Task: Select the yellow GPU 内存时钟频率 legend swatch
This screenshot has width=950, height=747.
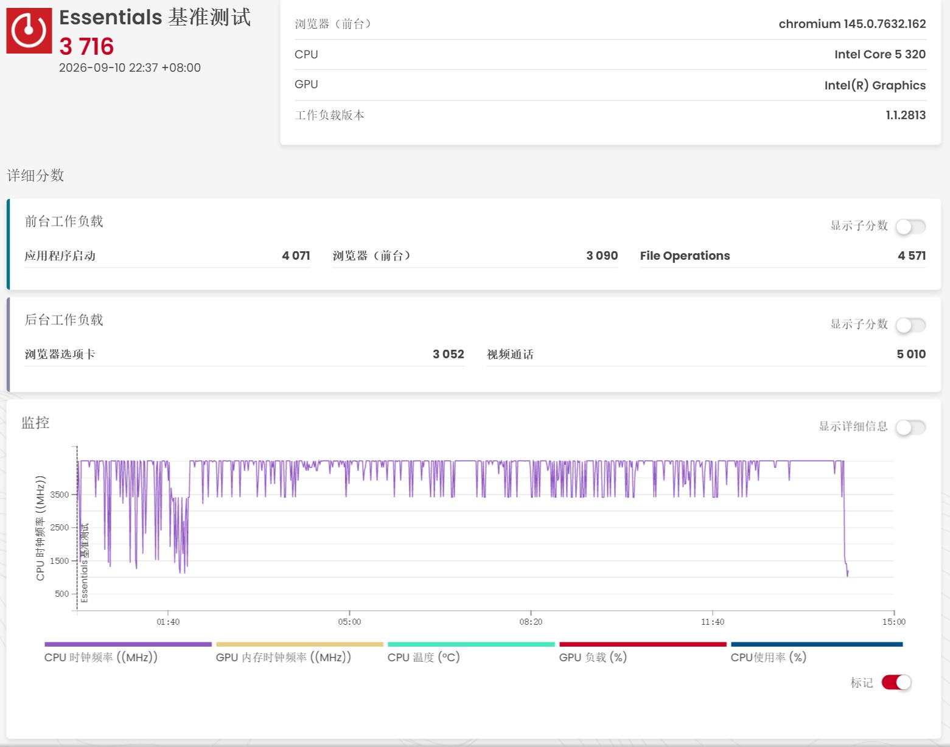Action: click(x=299, y=644)
